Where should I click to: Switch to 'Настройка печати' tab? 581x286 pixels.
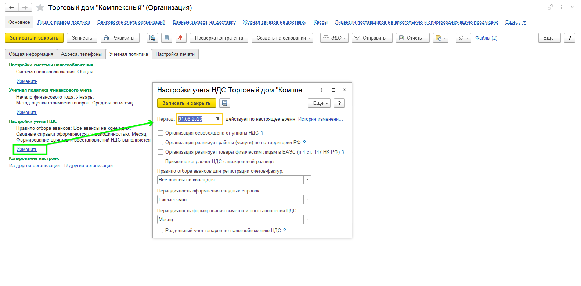pyautogui.click(x=175, y=54)
